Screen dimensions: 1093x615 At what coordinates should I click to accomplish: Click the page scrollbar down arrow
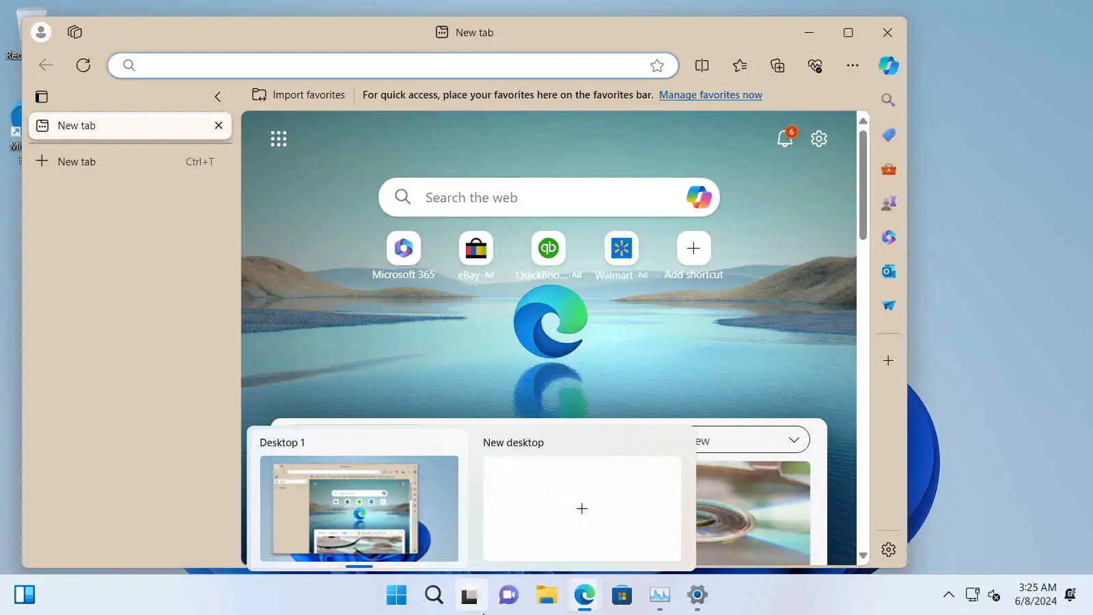[x=863, y=556]
